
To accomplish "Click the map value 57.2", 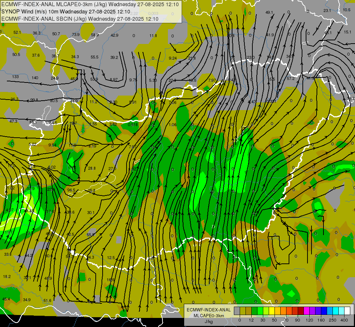I will coord(291,78).
